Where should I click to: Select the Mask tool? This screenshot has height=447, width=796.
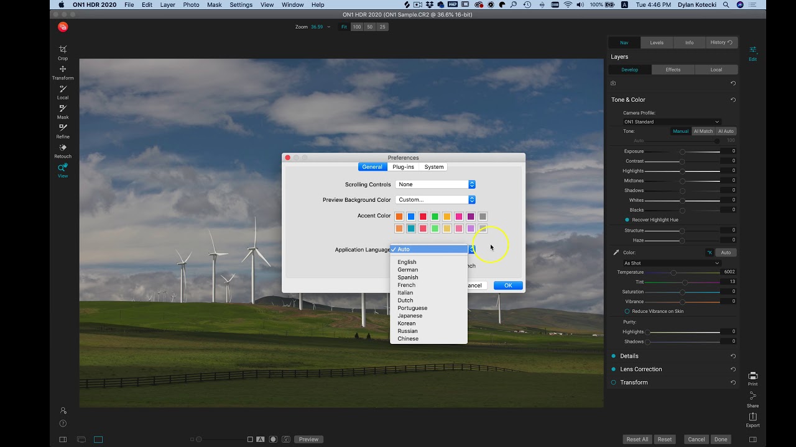tap(63, 111)
